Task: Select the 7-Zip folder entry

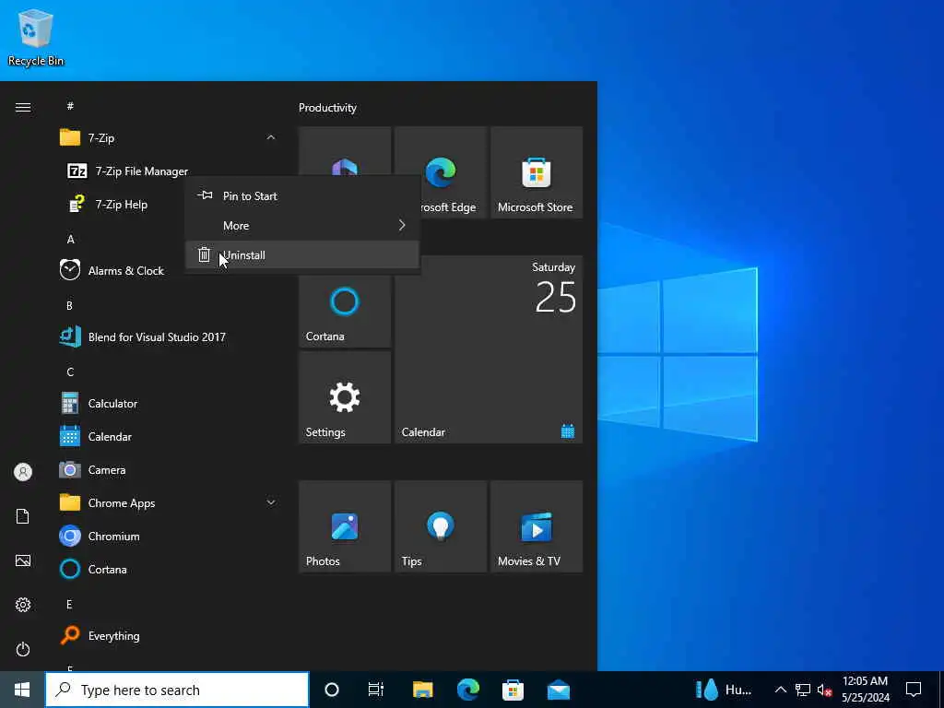Action: (x=169, y=138)
